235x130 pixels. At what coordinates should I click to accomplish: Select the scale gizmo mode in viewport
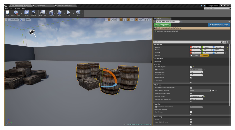[x=112, y=20]
